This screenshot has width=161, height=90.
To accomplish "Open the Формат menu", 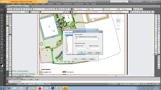I will pyautogui.click(x=37, y=4).
